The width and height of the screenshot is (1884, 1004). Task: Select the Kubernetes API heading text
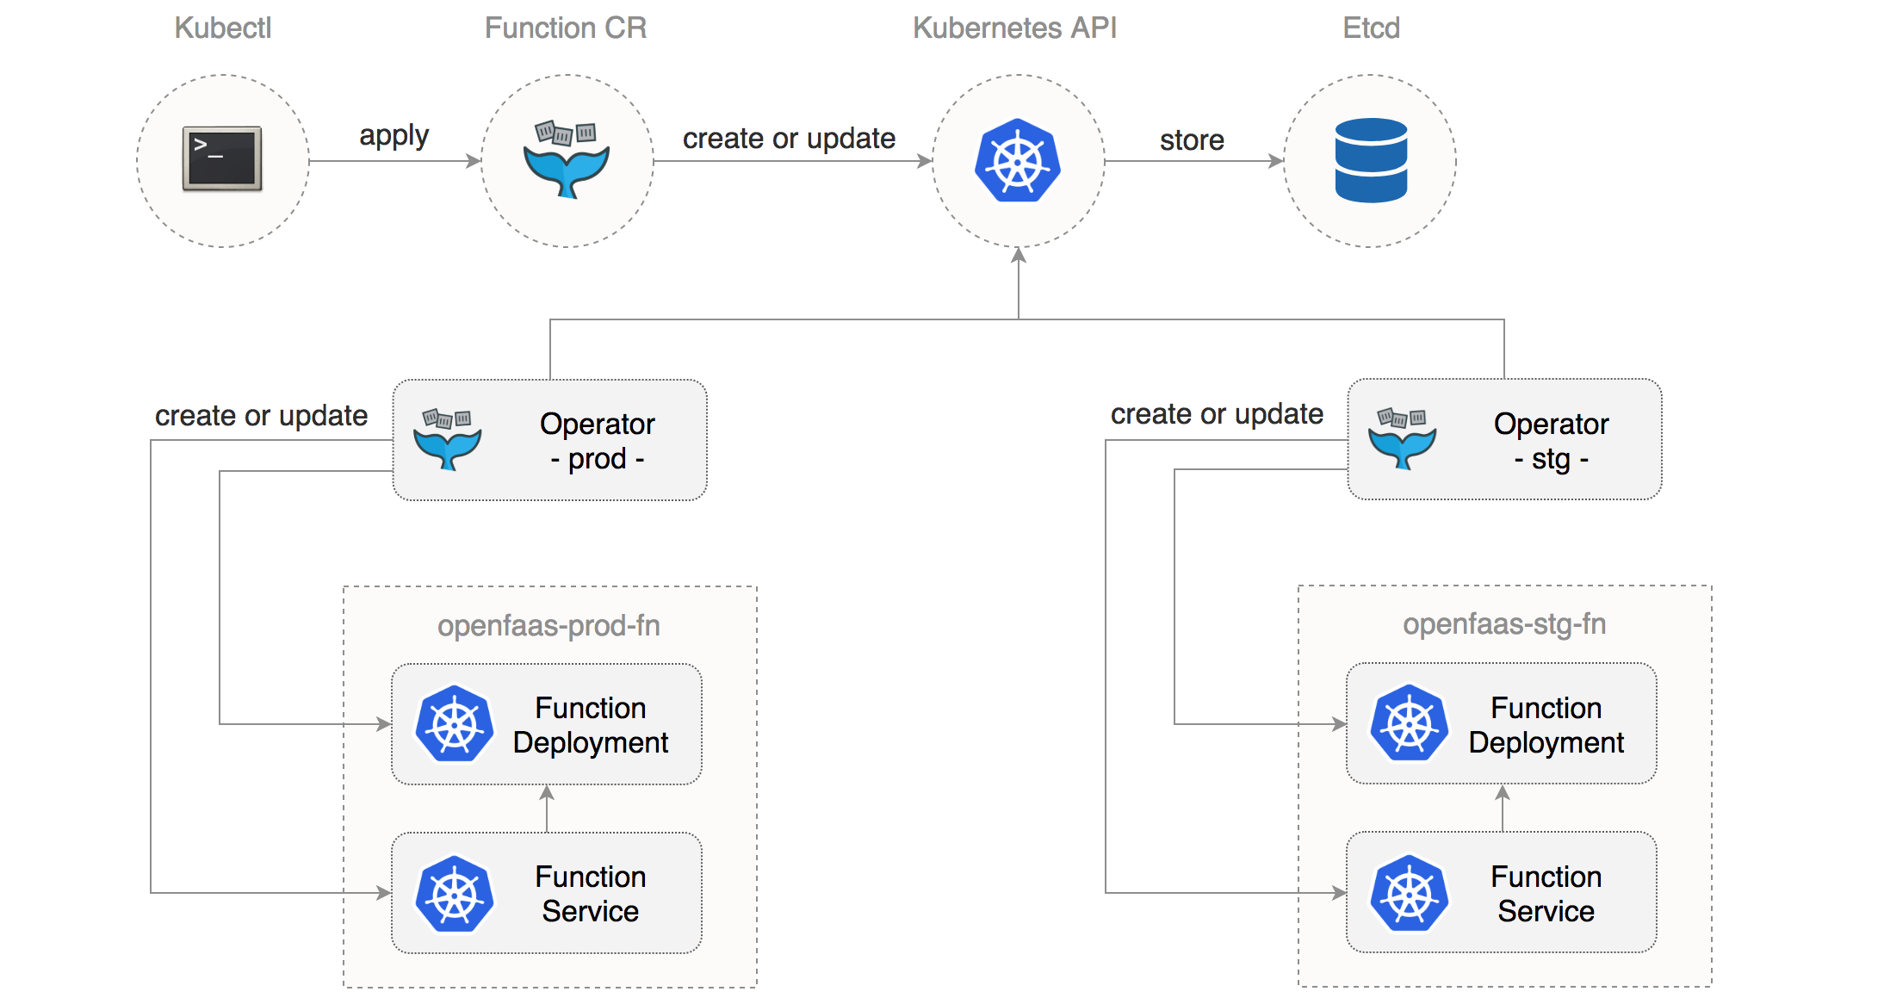coord(1014,28)
